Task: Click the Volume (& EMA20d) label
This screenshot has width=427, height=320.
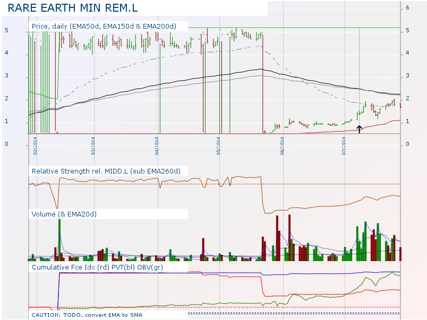Action: 64,214
